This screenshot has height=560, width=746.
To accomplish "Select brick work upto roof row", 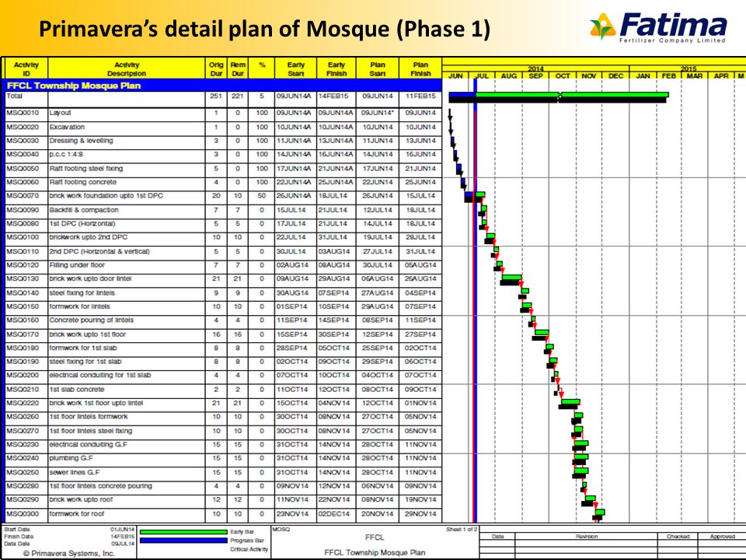I will (x=223, y=500).
